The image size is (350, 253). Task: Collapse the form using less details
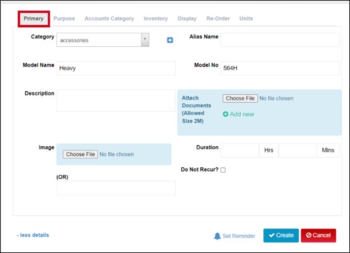pos(33,235)
